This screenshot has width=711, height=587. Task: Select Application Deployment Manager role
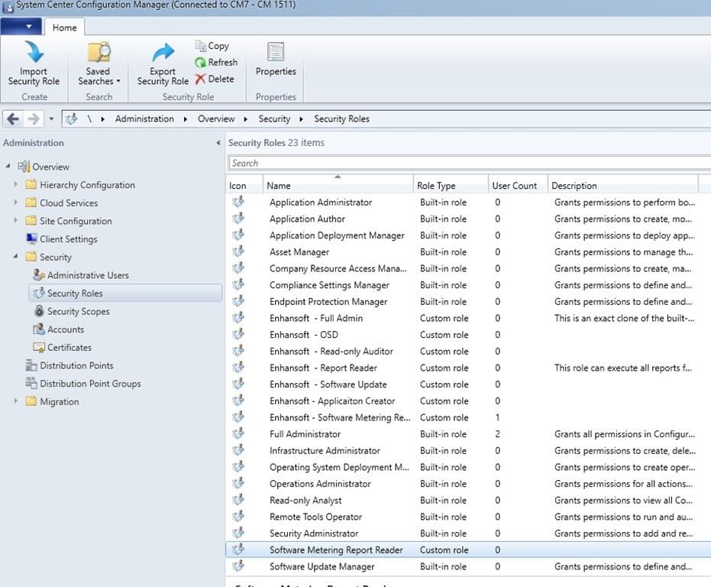(468, 235)
